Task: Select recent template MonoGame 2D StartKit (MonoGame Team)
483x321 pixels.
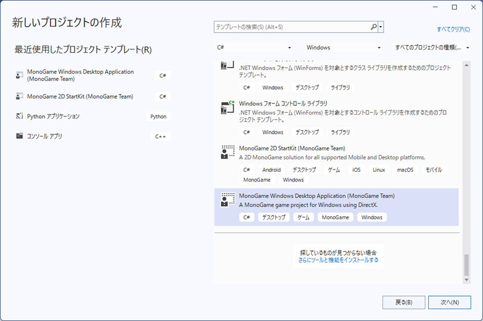Action: coord(93,96)
